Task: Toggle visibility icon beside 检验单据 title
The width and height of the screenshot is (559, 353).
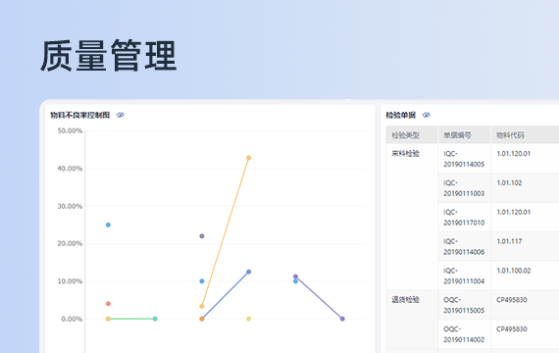Action: [x=426, y=115]
